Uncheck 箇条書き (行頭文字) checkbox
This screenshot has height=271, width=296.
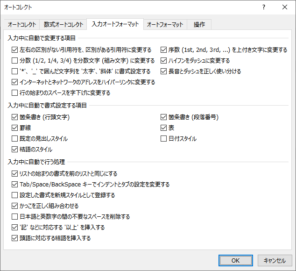click(x=15, y=117)
